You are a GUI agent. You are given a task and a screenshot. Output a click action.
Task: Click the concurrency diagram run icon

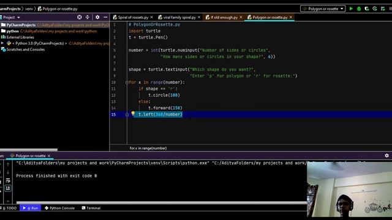(x=383, y=9)
